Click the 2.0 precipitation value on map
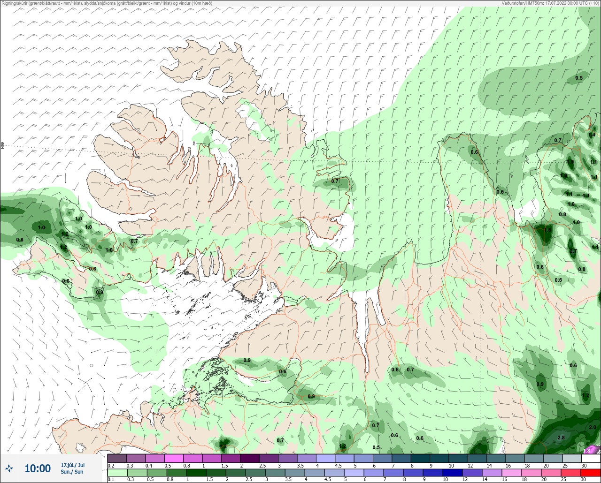 pos(593,428)
